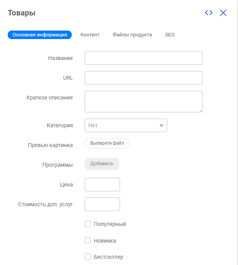This screenshot has width=238, height=265.
Task: Click Добавить next to Программы
Action: point(102,164)
